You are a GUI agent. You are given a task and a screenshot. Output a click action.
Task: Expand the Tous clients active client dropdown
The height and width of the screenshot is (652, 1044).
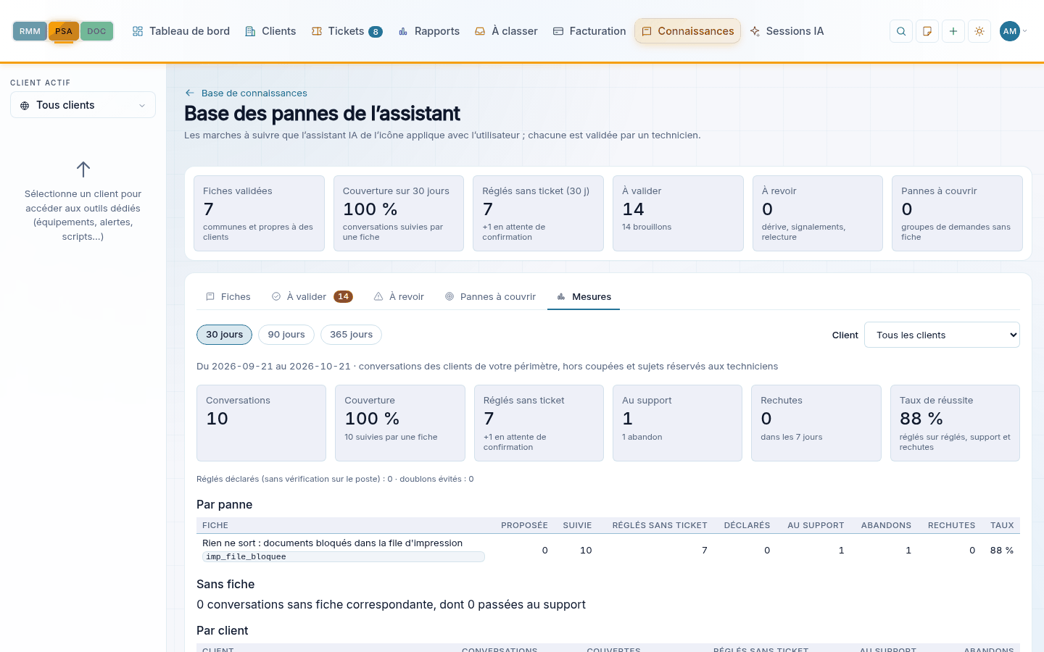click(x=83, y=105)
